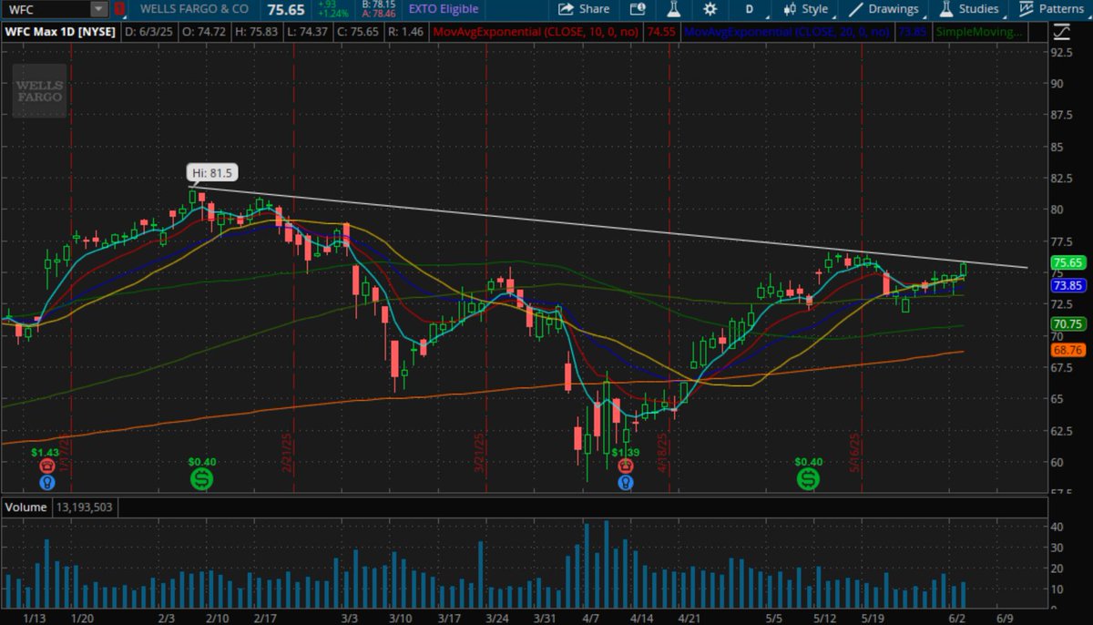Open chart settings gear icon

tap(710, 9)
